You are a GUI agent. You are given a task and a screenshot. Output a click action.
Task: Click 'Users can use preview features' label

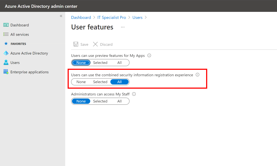tap(108, 56)
